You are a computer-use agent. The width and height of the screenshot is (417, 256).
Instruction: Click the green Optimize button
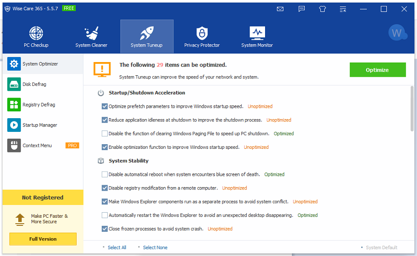click(x=378, y=70)
